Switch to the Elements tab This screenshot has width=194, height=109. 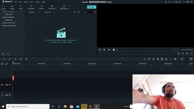[52, 7]
